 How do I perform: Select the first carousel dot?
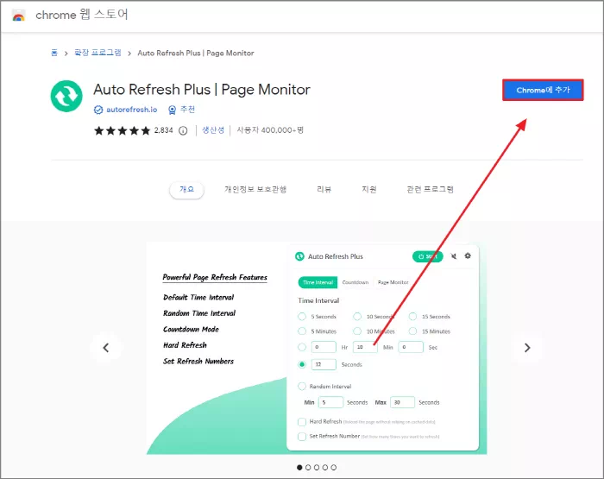tap(299, 468)
